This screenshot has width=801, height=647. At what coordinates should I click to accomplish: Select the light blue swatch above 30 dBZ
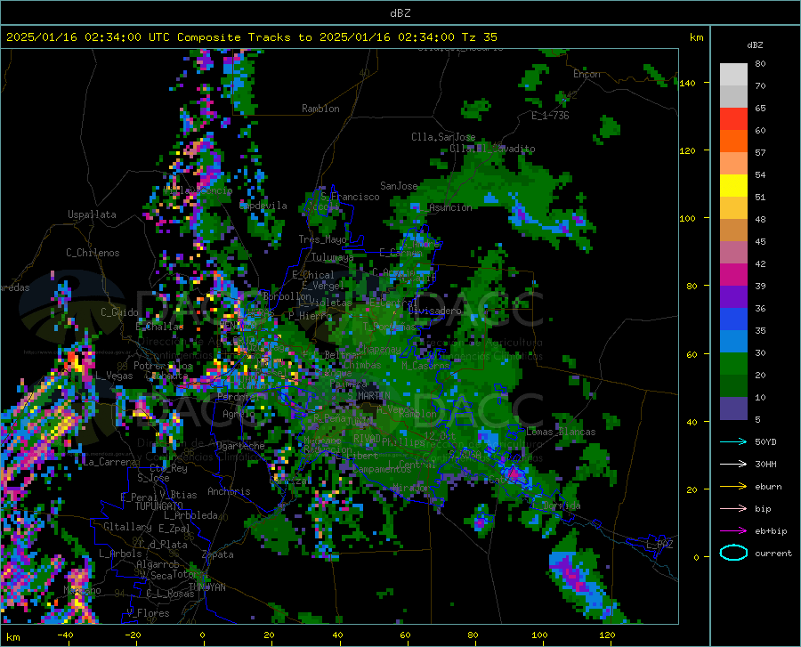click(733, 342)
